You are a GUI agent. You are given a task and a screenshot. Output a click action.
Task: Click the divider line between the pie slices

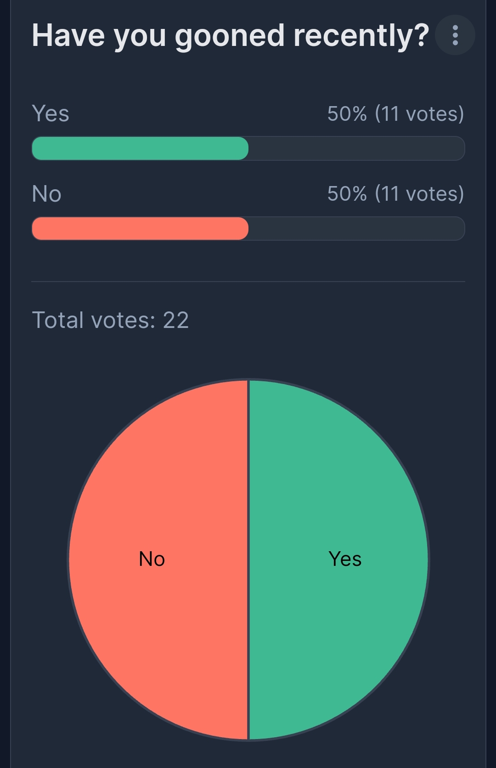pyautogui.click(x=248, y=643)
